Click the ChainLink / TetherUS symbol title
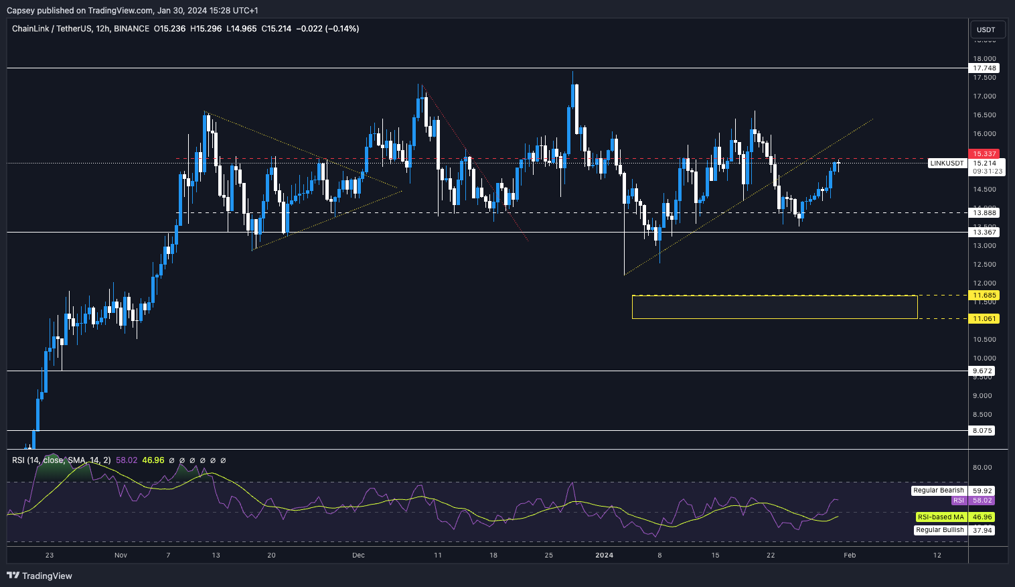This screenshot has height=587, width=1015. [x=61, y=29]
